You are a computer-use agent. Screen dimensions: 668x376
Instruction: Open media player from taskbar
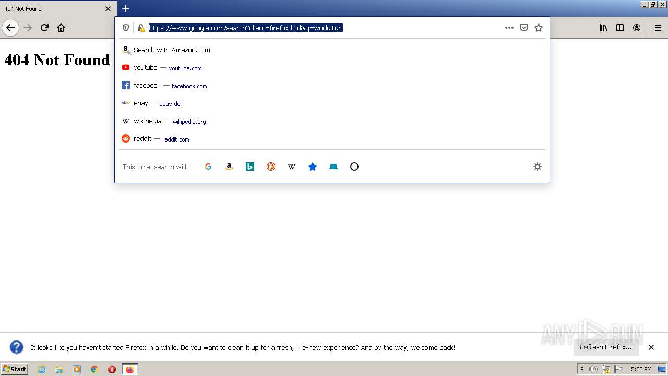pyautogui.click(x=77, y=369)
